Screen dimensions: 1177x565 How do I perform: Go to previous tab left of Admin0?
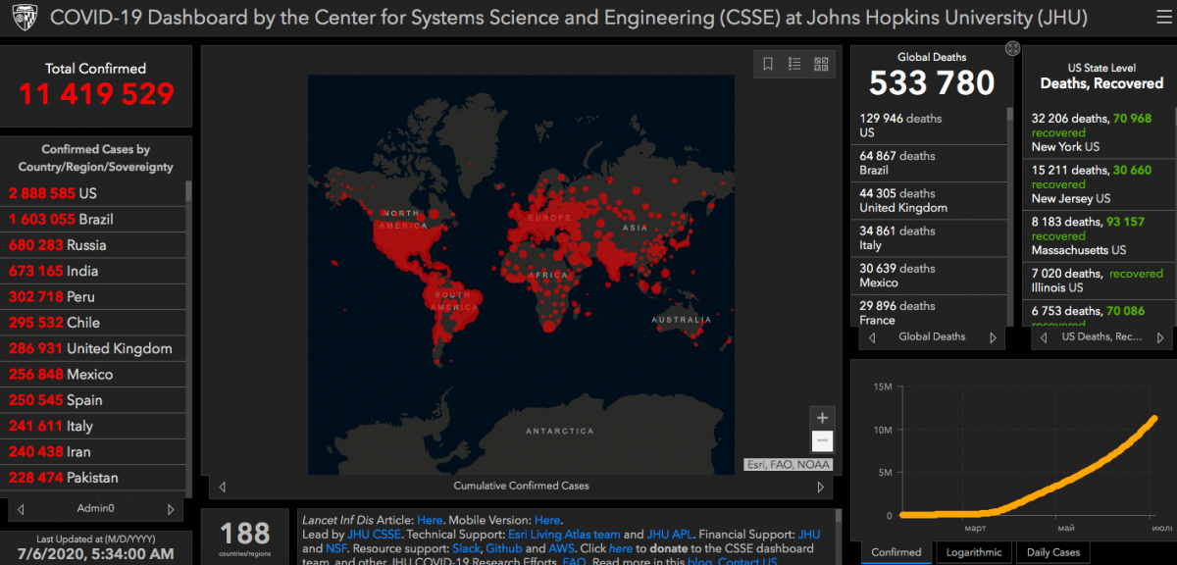click(21, 509)
